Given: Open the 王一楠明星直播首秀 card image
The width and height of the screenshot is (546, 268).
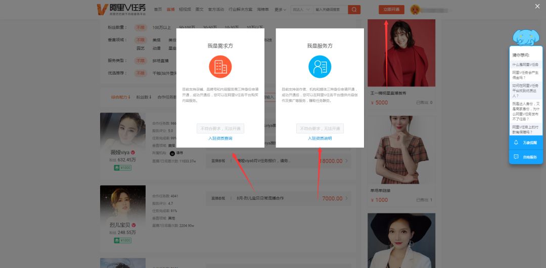Looking at the screenshot, I should [401, 53].
